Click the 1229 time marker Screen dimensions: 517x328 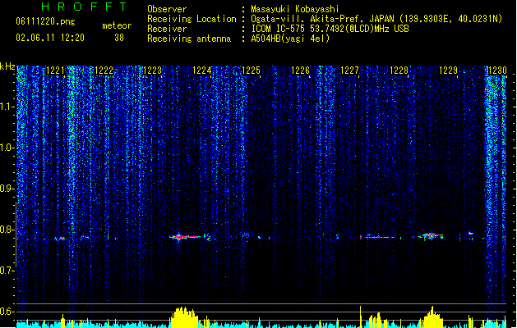(449, 71)
